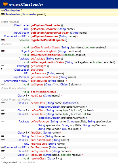This screenshot has height=164, width=118.
Task: Click ClassLoader parameter type in second constructor
Action: coord(29,14)
